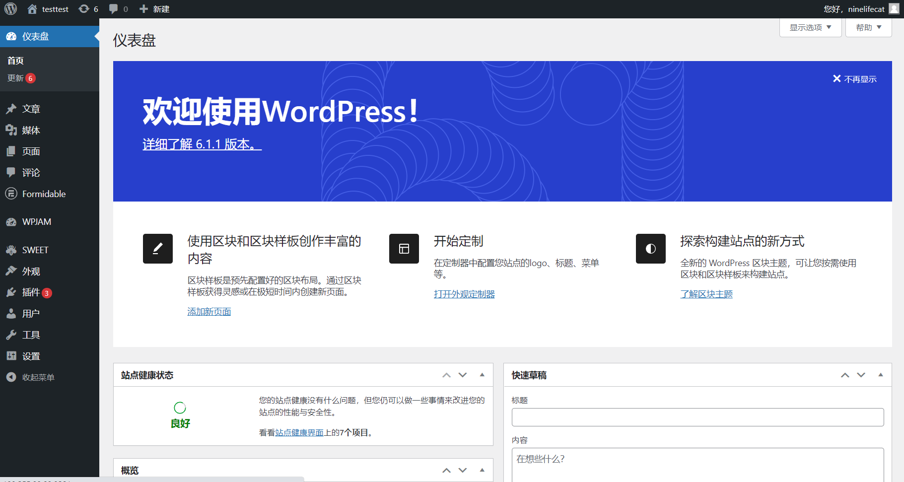Click the plus New content icon

pos(143,9)
